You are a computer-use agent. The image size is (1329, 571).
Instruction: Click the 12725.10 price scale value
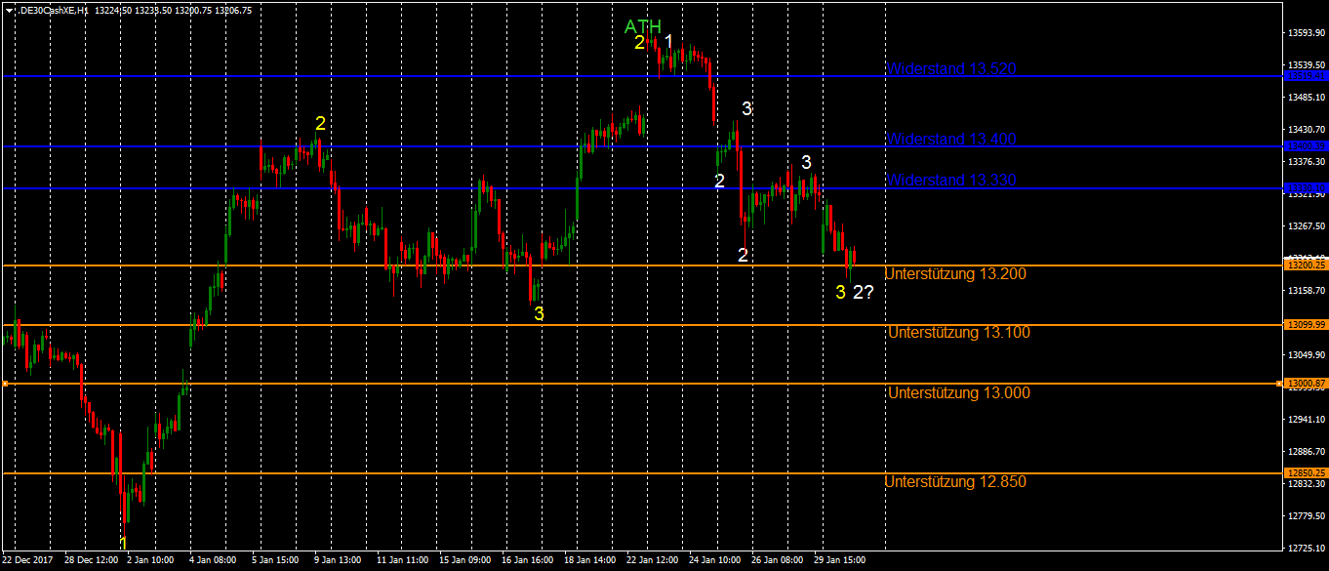pyautogui.click(x=1306, y=548)
